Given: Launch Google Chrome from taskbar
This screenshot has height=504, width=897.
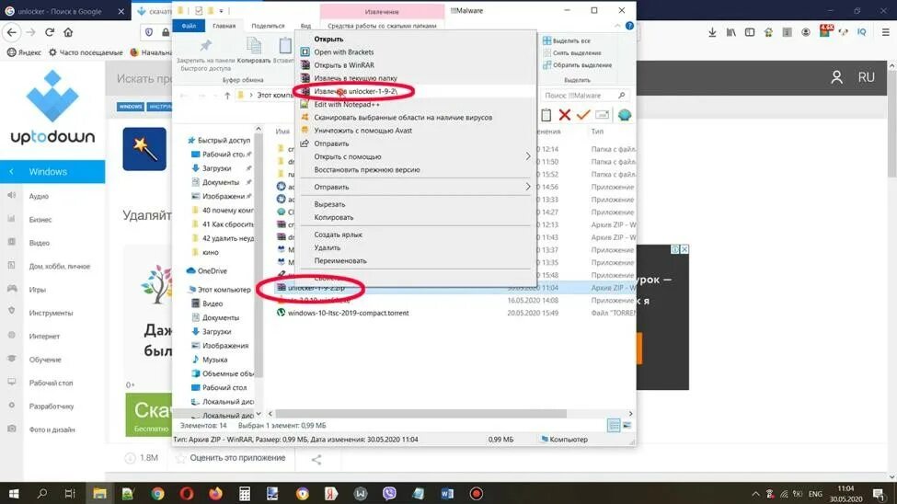Looking at the screenshot, I should [157, 493].
